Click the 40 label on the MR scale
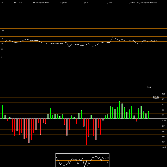The width and height of the screenshot is (167, 167). click(163, 110)
